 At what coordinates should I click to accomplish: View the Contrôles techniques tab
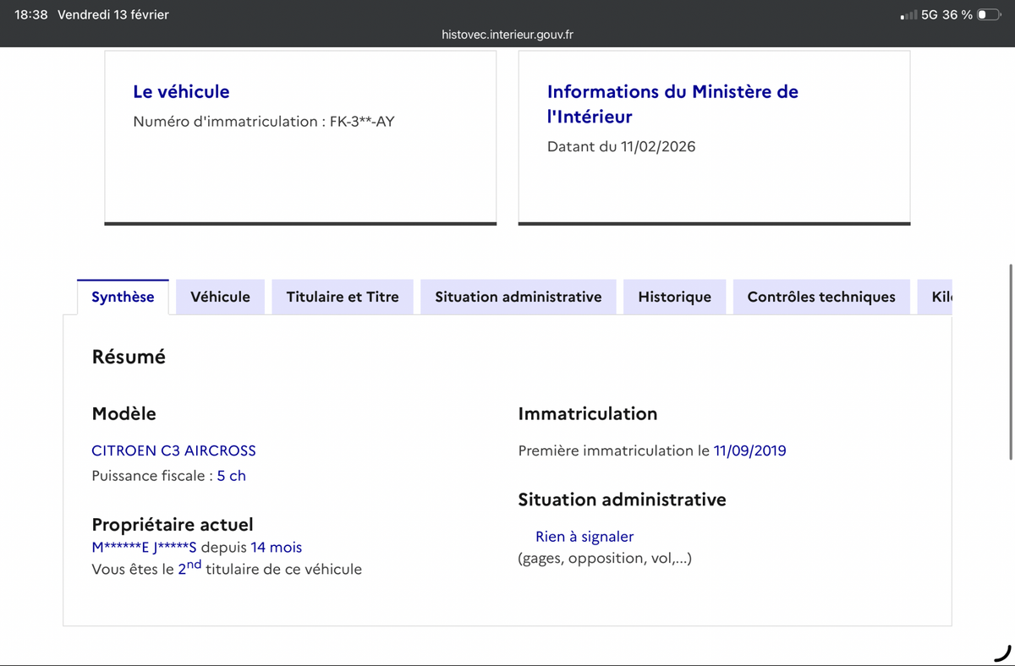pyautogui.click(x=821, y=297)
